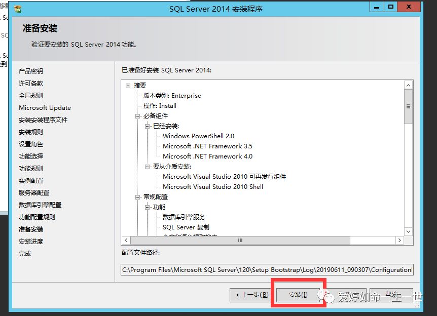Click 安装安装程序文件 step in sidebar
The image size is (437, 316).
click(x=43, y=120)
